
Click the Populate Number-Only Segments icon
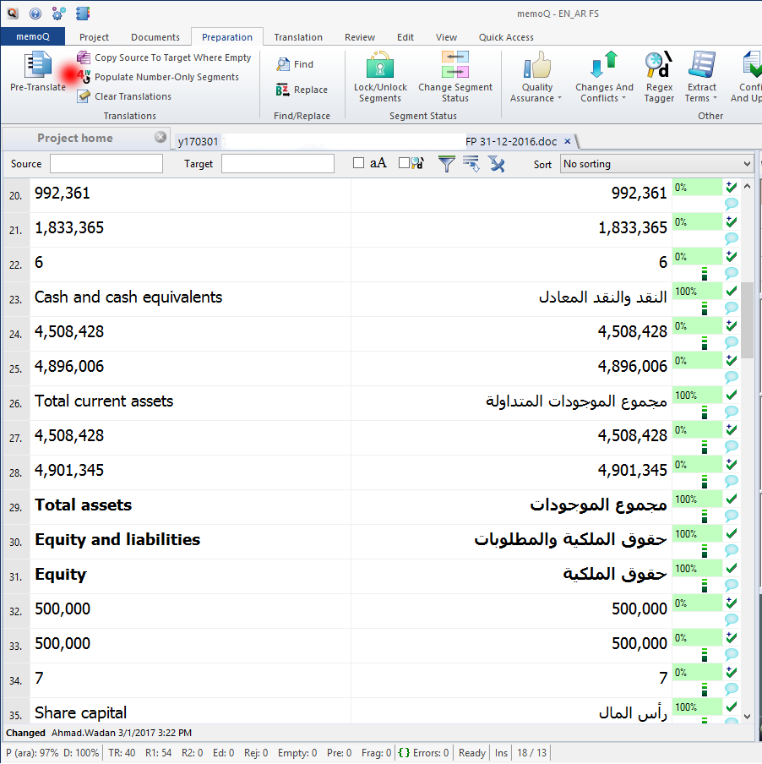click(x=83, y=77)
